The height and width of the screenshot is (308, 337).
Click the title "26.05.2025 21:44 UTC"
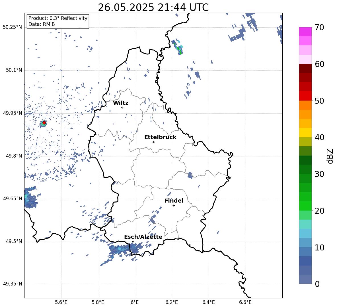(153, 7)
